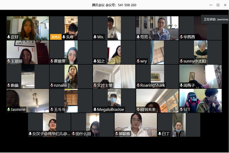Maximize the 腾讯会议 meeting window

click(218, 5)
